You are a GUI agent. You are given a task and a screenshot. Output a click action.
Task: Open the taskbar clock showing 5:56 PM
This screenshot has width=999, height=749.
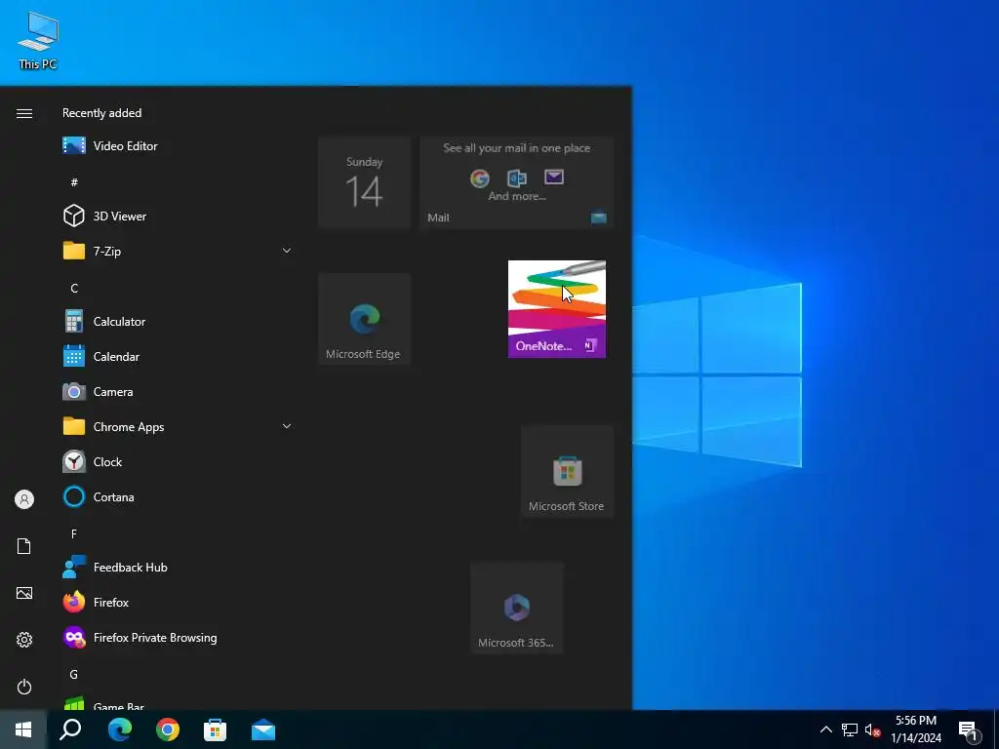coord(916,729)
